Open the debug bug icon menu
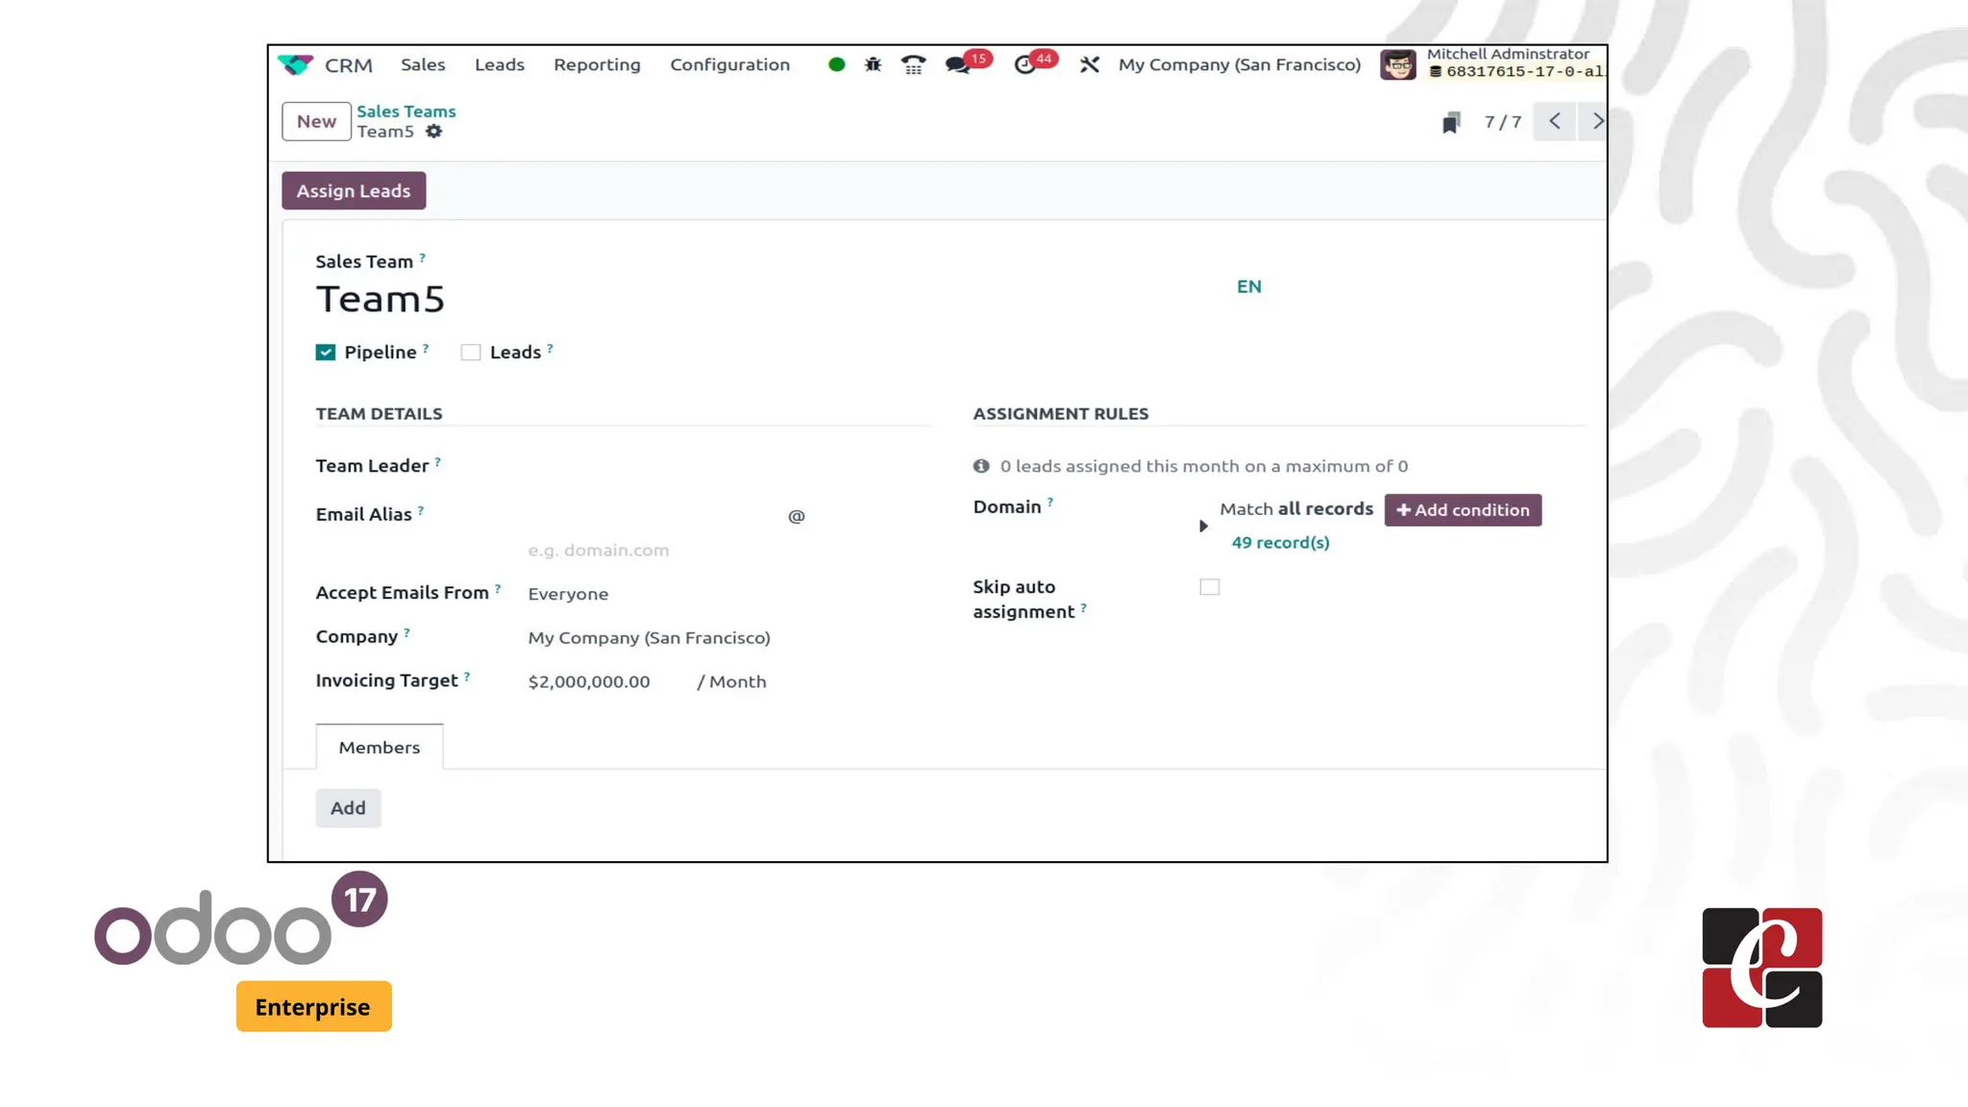Viewport: 1968px width, 1107px height. (x=873, y=64)
